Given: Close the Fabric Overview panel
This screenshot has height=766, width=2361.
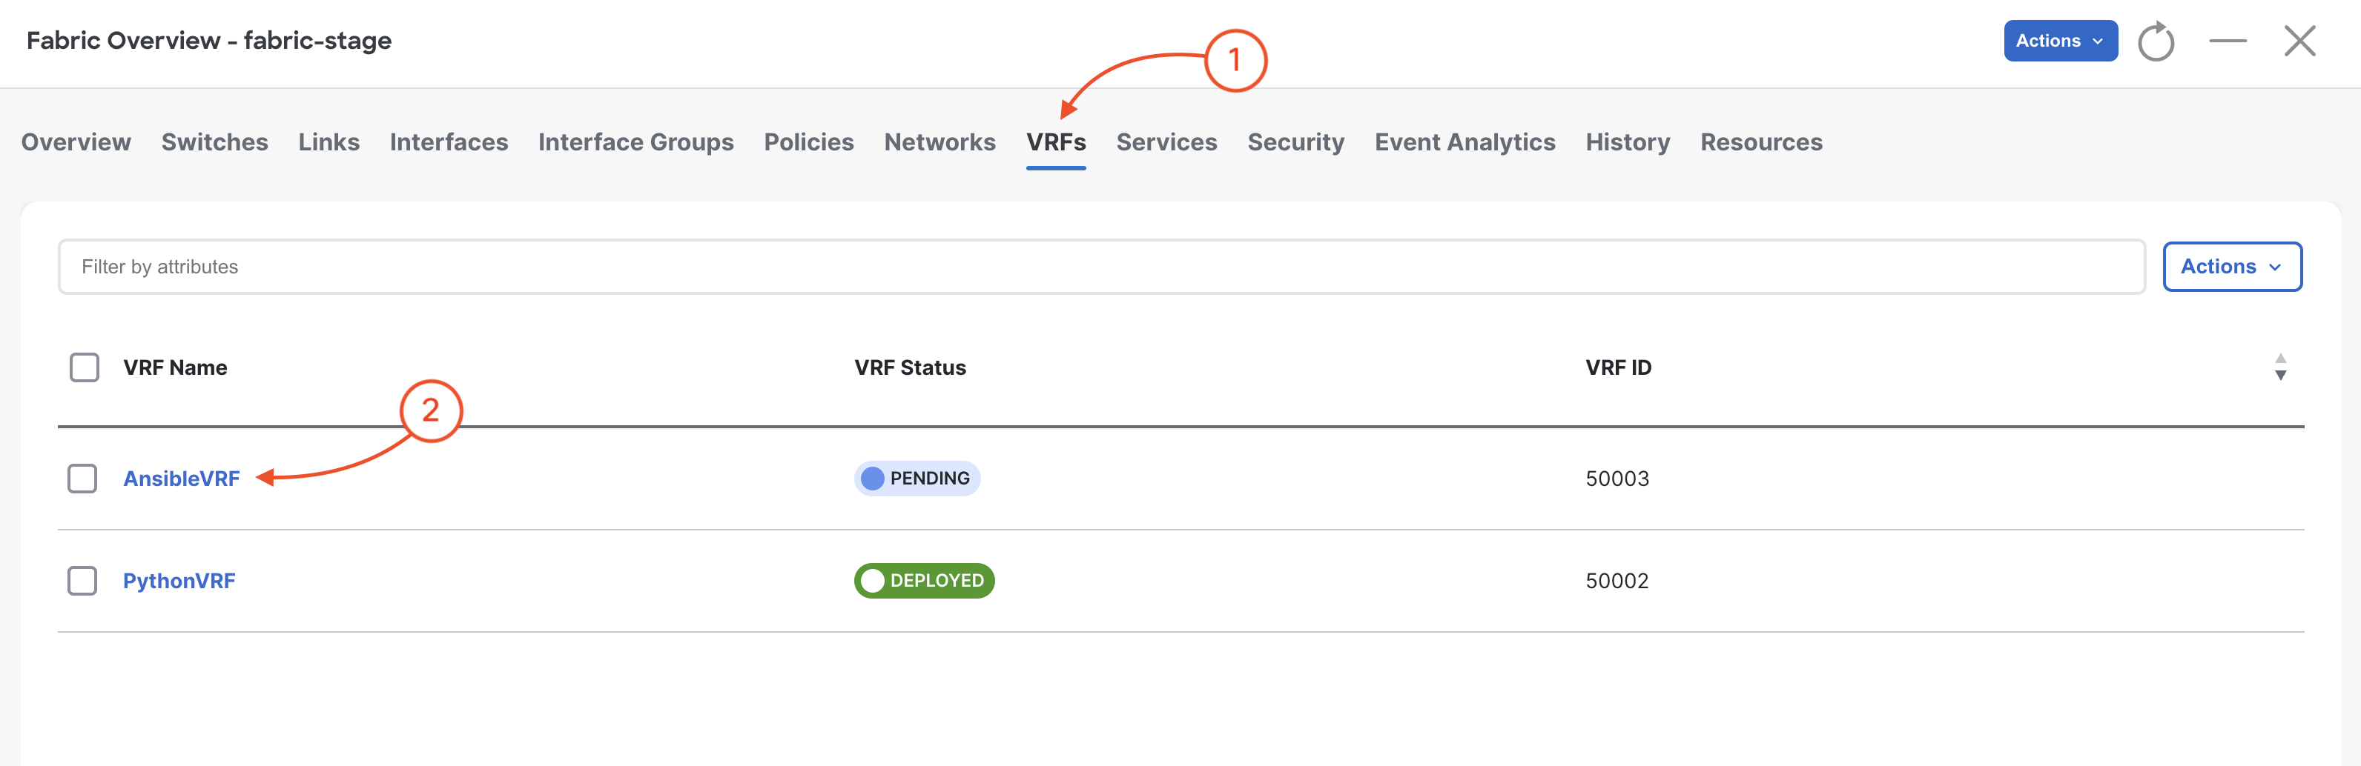Looking at the screenshot, I should click(x=2299, y=41).
